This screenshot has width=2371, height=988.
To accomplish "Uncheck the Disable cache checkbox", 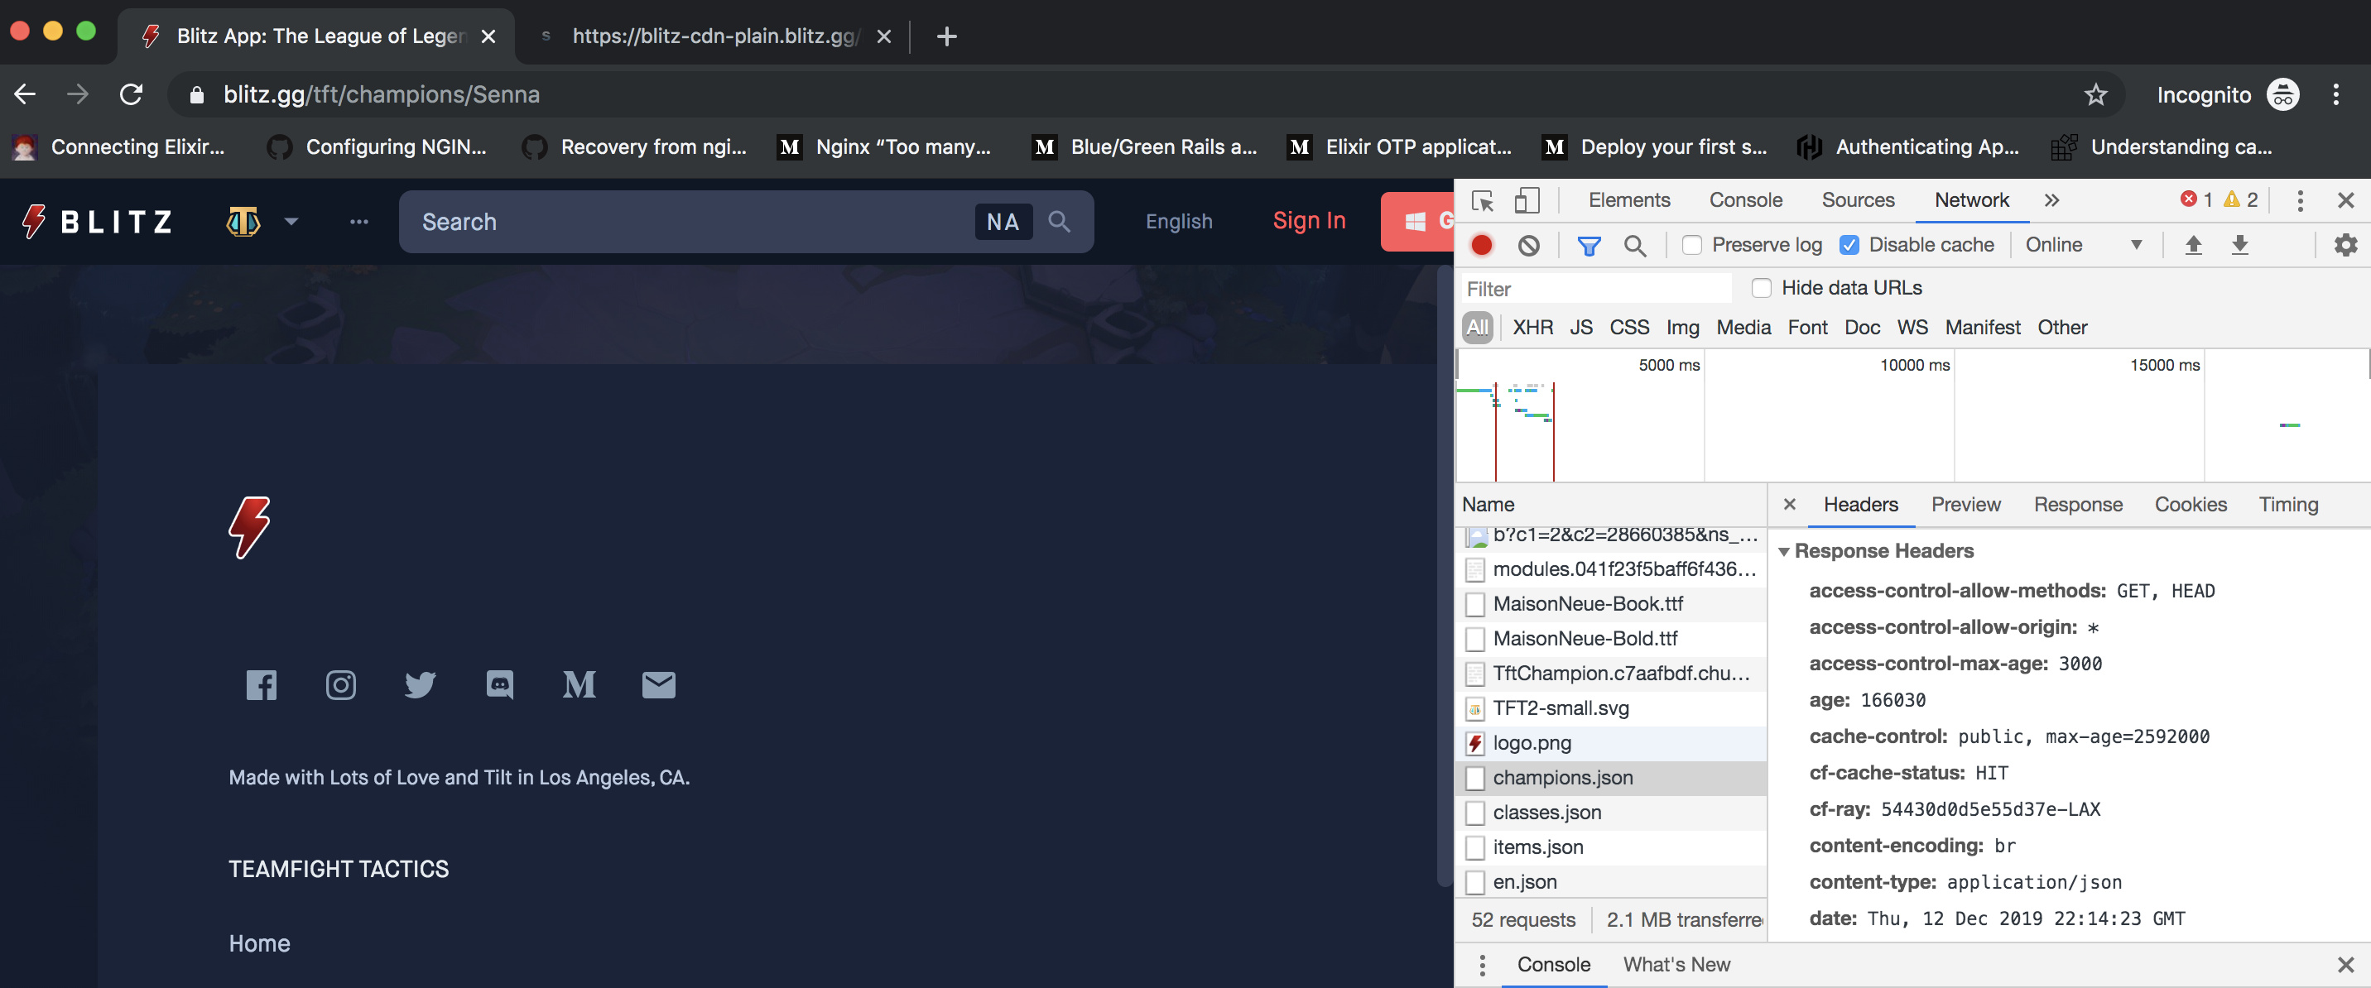I will point(1849,245).
